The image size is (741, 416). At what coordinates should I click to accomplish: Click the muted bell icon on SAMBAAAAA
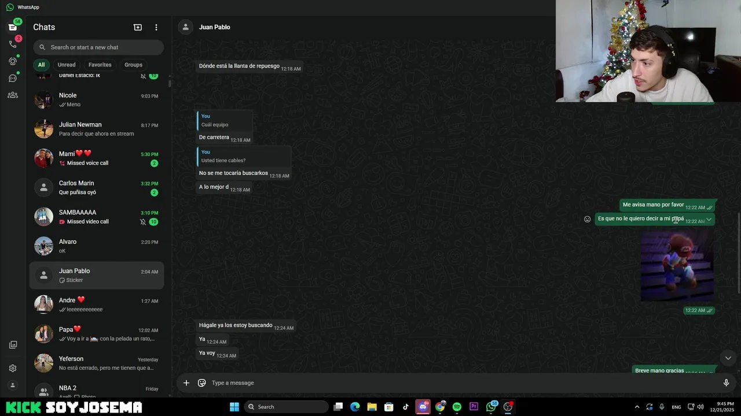[143, 222]
